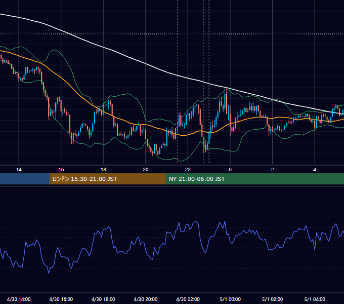The height and width of the screenshot is (304, 344).
Task: Select the ロンドン 15:30-21:00 JST session bar
Action: pyautogui.click(x=107, y=179)
